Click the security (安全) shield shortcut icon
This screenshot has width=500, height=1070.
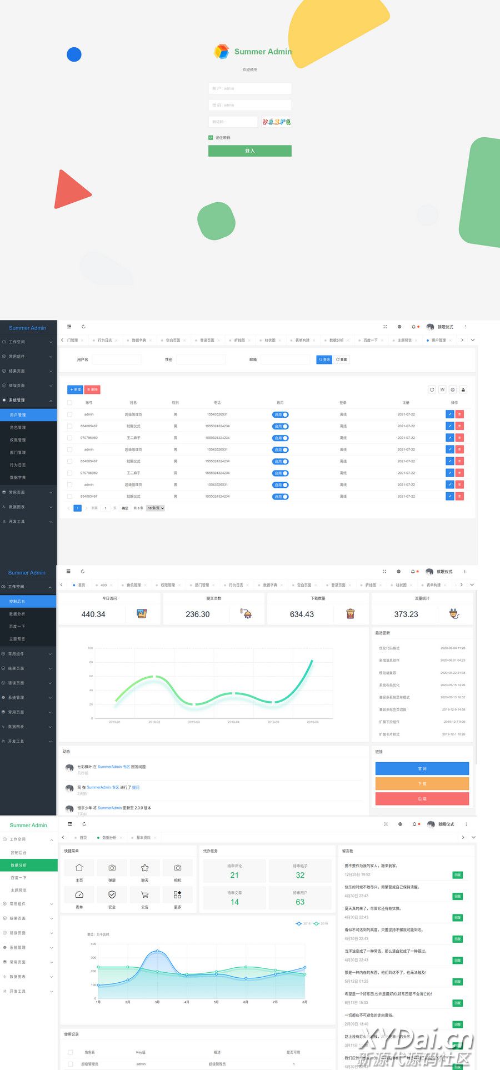112,894
